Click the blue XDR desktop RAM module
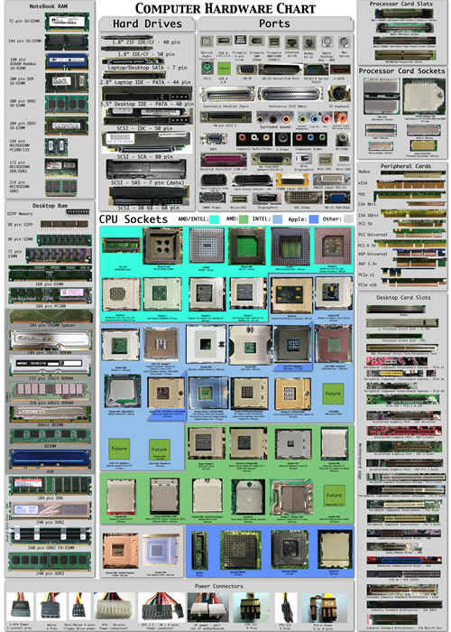Screen dimensions: 451x632 (51, 460)
